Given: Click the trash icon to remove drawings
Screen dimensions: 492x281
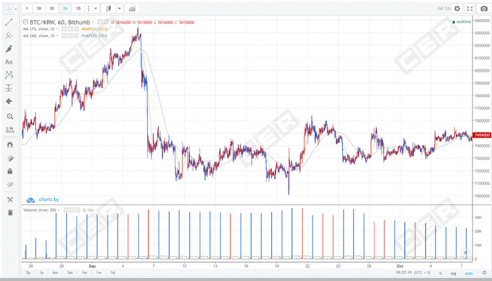Looking at the screenshot, I should click(x=9, y=212).
